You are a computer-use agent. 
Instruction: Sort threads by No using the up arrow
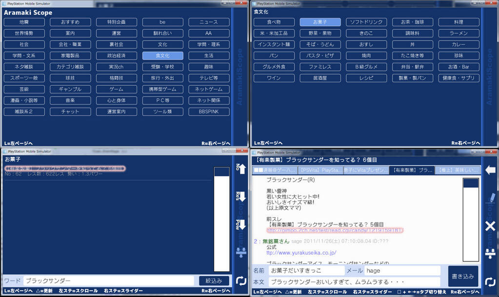pos(241,168)
